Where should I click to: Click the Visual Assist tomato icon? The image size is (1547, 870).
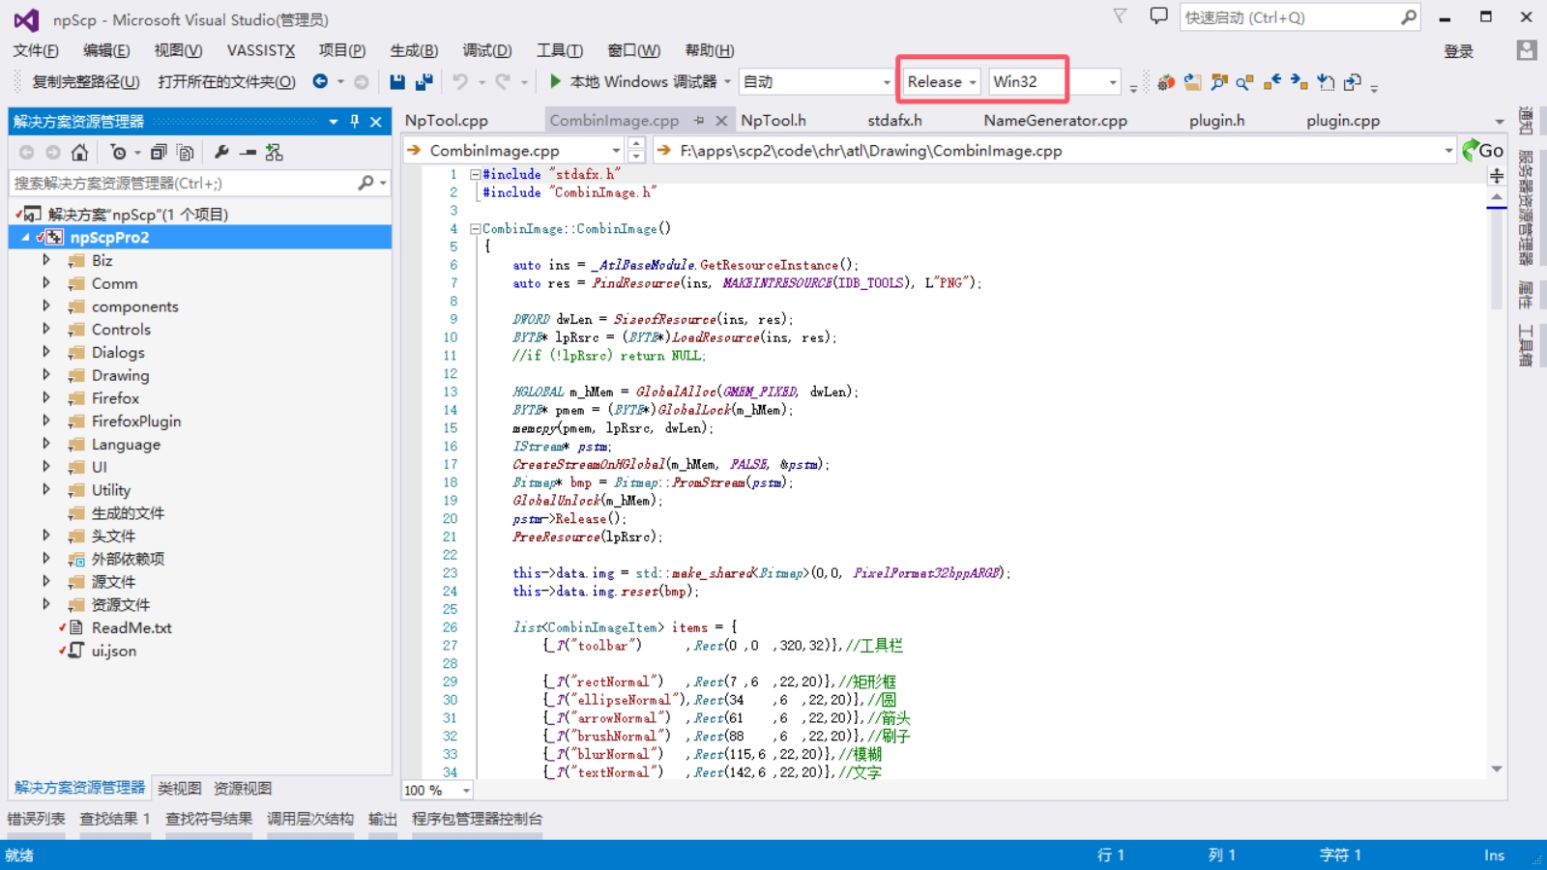tap(1166, 82)
